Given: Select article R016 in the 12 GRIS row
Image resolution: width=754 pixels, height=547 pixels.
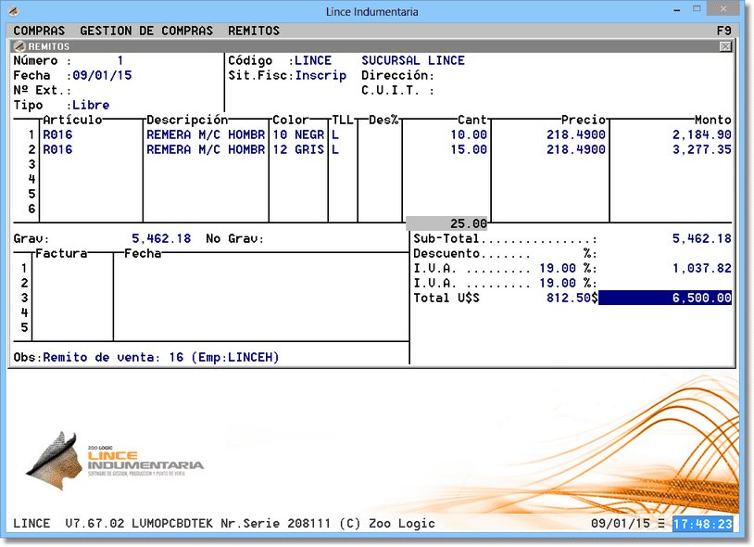Looking at the screenshot, I should (x=57, y=149).
